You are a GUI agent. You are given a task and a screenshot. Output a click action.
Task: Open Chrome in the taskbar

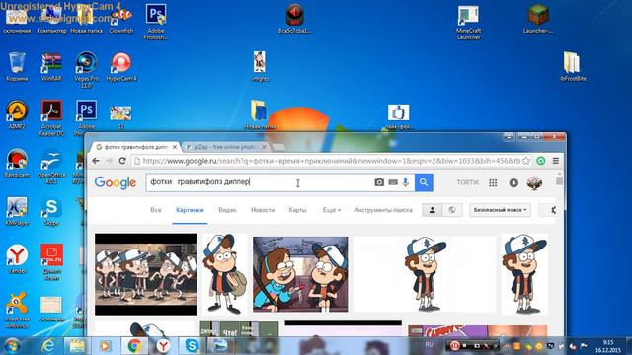pos(134,346)
